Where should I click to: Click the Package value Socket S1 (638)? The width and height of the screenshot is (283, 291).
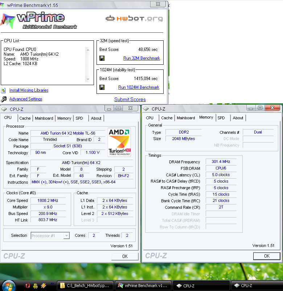tap(67, 146)
